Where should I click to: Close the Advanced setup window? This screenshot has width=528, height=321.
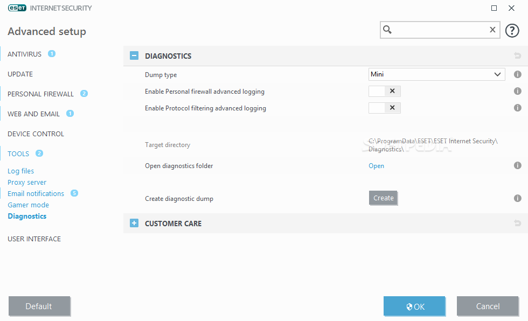[x=511, y=8]
